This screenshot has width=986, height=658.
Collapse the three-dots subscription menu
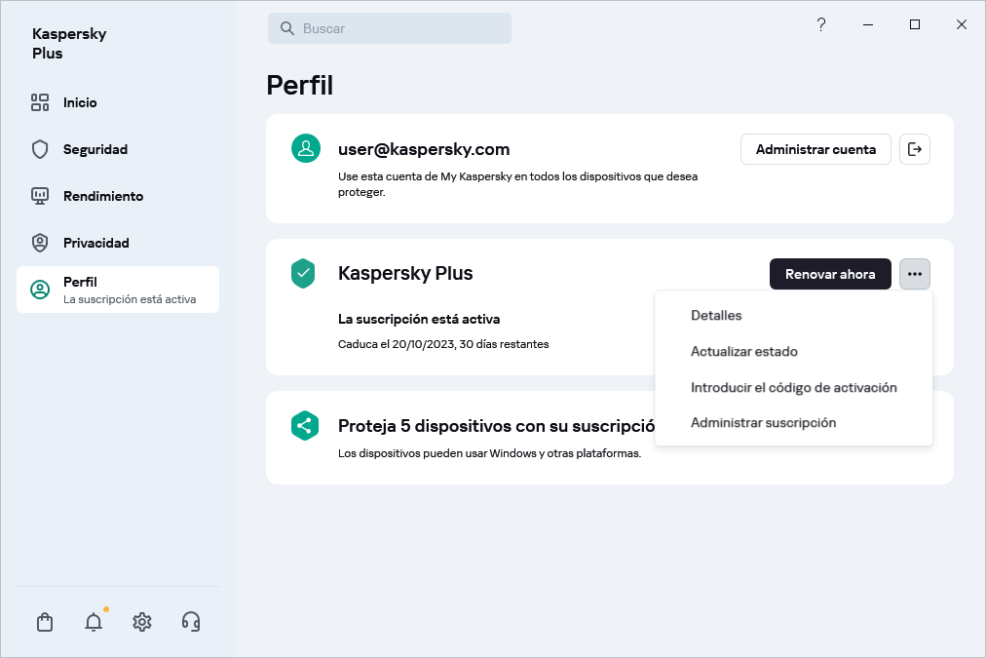(x=914, y=274)
